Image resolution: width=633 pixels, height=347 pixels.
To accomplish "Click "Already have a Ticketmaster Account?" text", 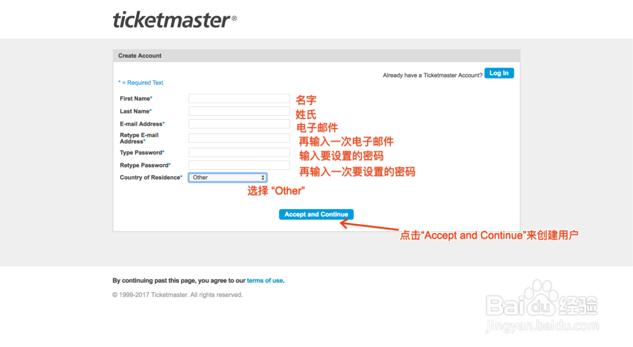I will coord(432,75).
